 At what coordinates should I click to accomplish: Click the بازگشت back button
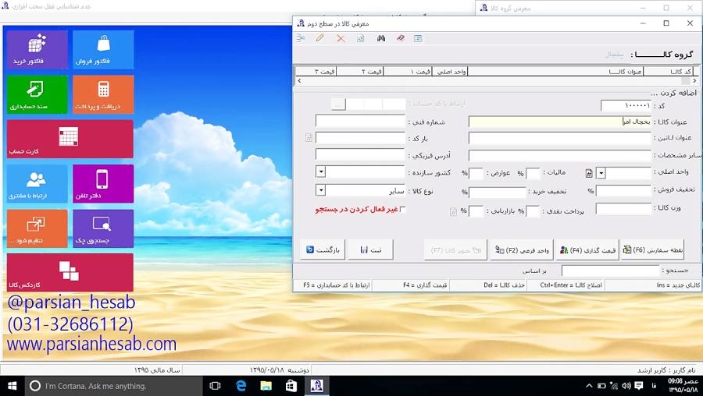[323, 249]
